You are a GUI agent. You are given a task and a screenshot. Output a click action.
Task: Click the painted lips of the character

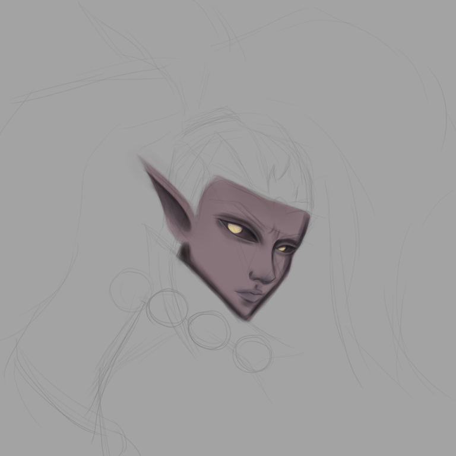pos(249,294)
